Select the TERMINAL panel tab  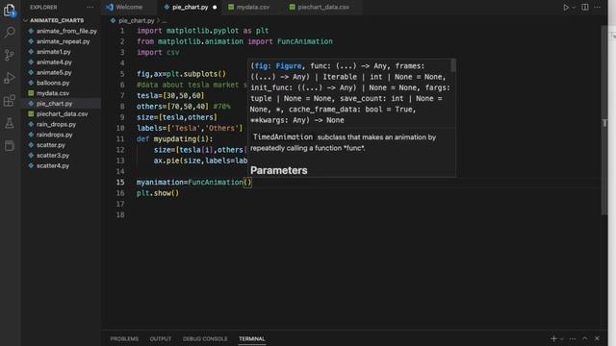coord(252,338)
